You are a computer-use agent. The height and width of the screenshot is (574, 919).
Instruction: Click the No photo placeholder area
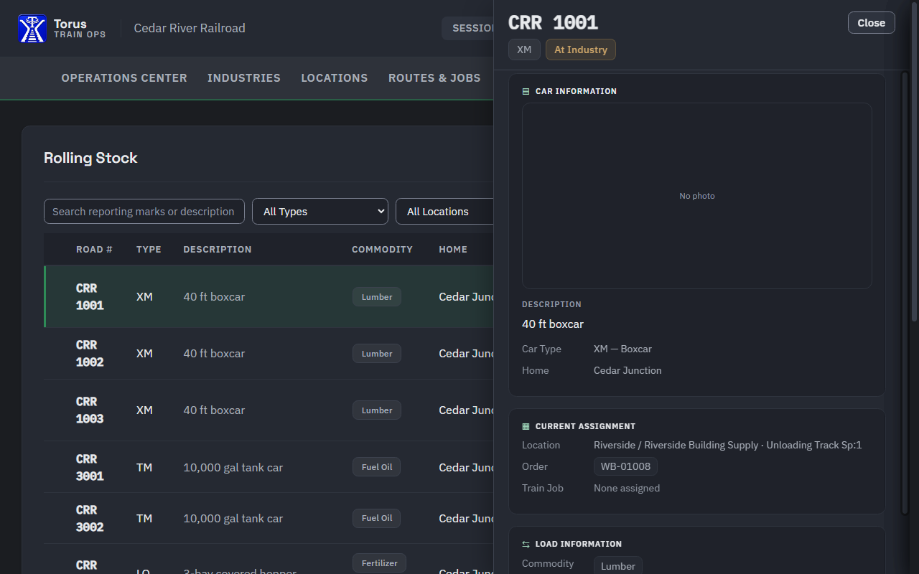click(697, 196)
